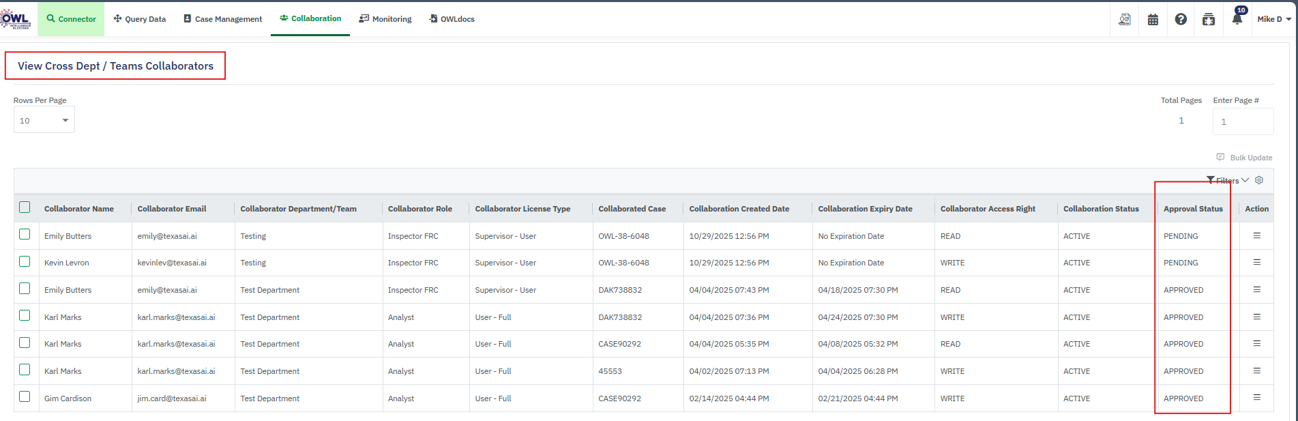Viewport: 1298px width, 421px height.
Task: Open table settings gear icon
Action: (1259, 180)
